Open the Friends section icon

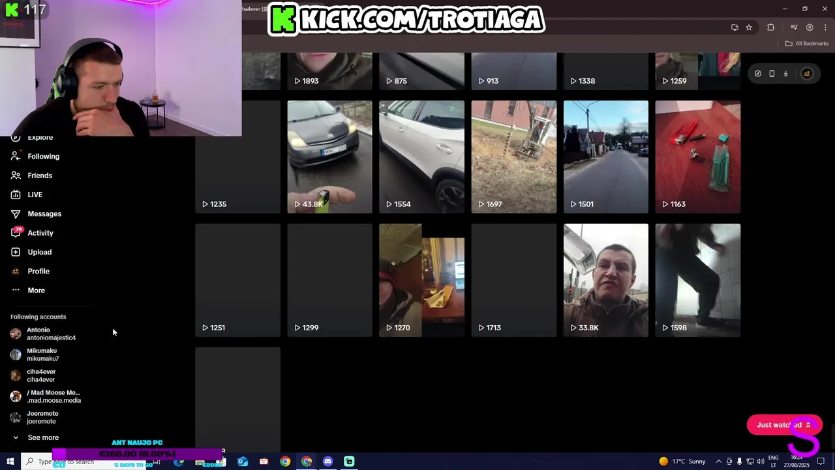16,176
